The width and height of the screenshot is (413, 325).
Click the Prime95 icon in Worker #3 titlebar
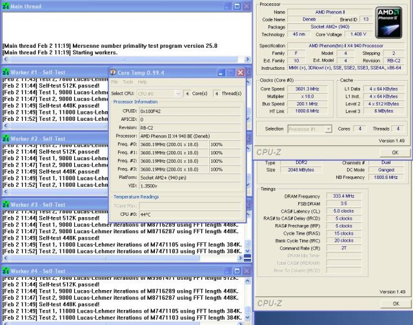6,205
